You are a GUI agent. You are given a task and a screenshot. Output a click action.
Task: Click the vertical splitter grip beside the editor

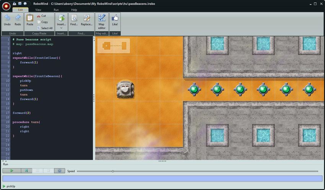point(94,98)
